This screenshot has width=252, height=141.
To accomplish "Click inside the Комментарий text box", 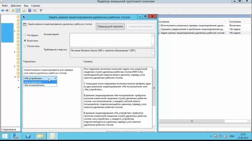I will [x=111, y=40].
